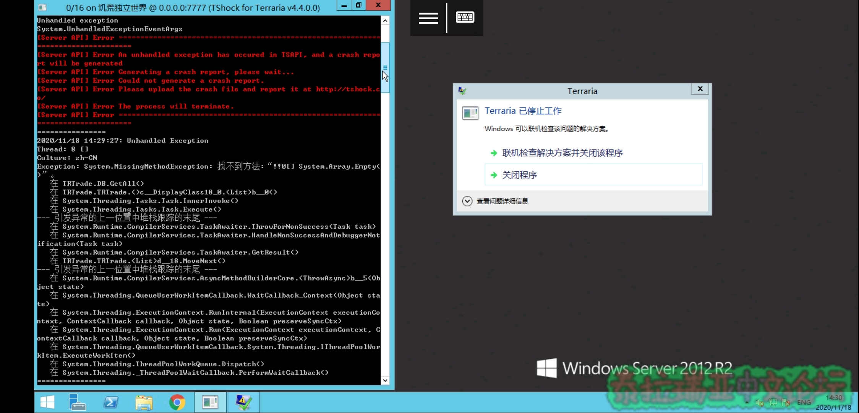Open the Action Center flag icon
Viewport: 859px width, 413px height.
click(x=786, y=402)
